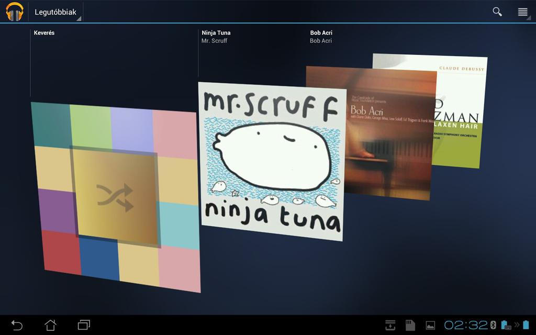The image size is (536, 335).
Task: Open the SD card notification icon
Action: point(410,325)
